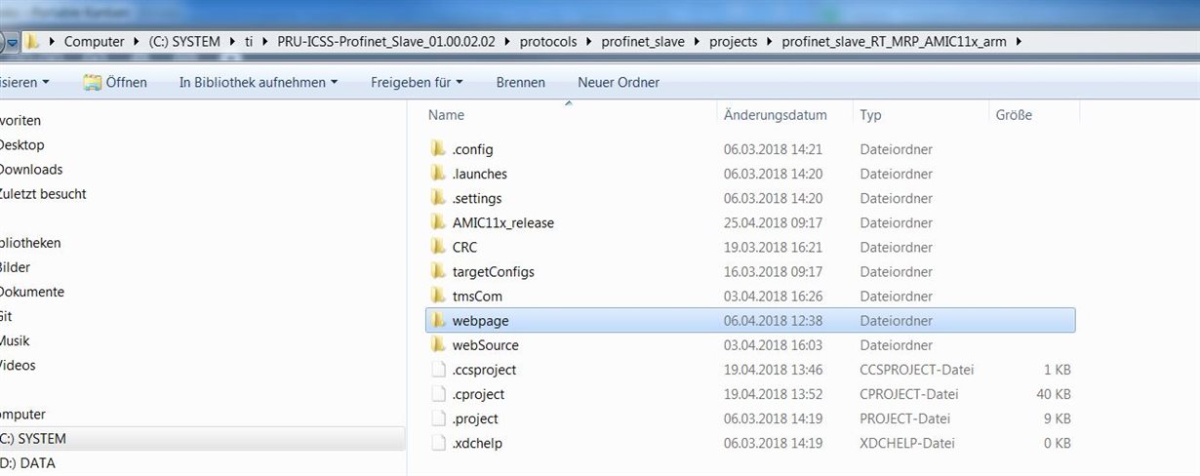Click the targetConfigs folder name

(493, 271)
